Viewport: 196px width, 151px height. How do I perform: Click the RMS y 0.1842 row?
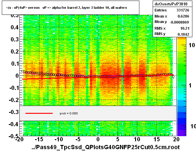click(x=172, y=34)
